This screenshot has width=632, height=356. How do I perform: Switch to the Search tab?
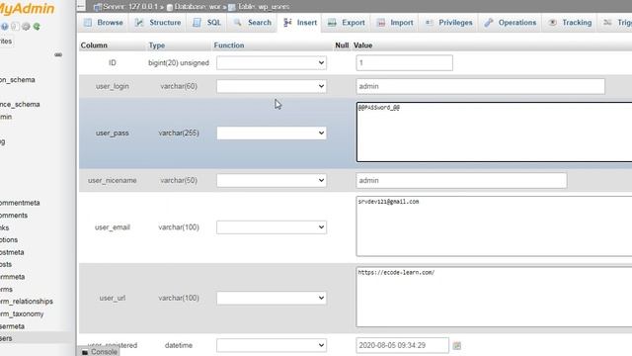point(253,23)
